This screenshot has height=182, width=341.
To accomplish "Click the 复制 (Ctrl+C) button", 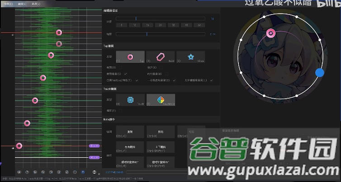I will coord(130,132).
